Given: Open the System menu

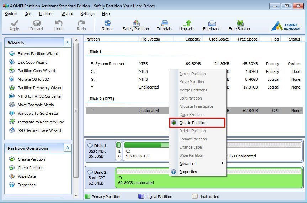Looking at the screenshot, I should pyautogui.click(x=11, y=14).
